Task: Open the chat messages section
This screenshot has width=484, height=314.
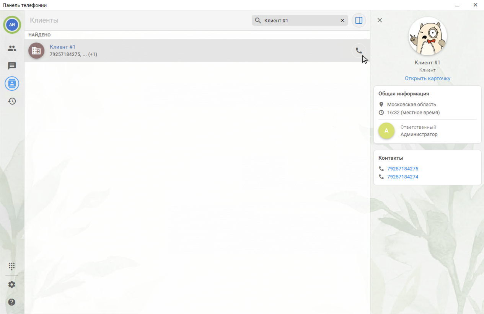Action: (x=12, y=66)
